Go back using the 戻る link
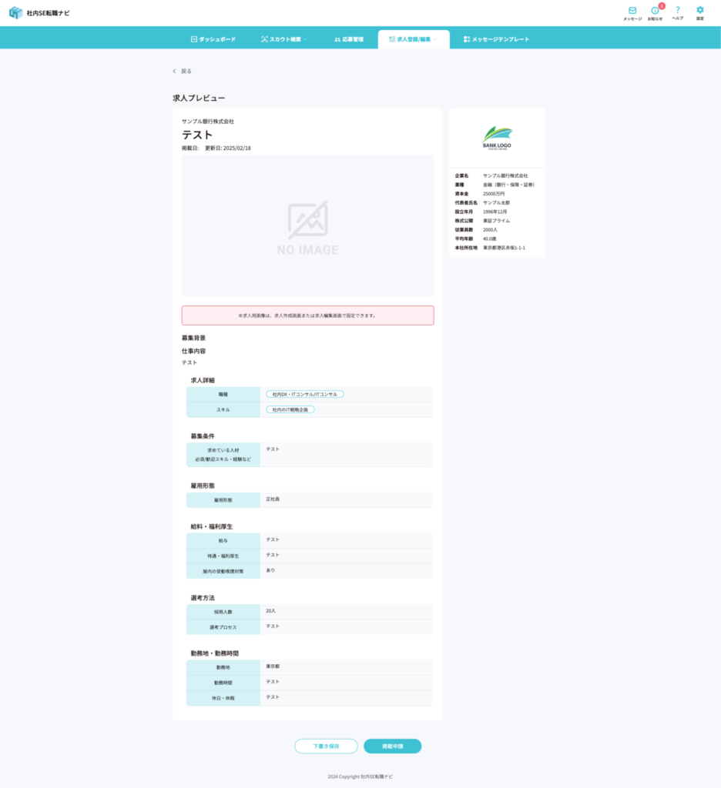The width and height of the screenshot is (721, 788). (182, 72)
